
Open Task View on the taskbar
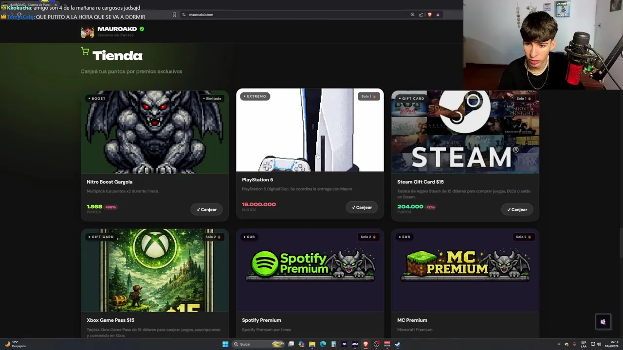pyautogui.click(x=291, y=344)
